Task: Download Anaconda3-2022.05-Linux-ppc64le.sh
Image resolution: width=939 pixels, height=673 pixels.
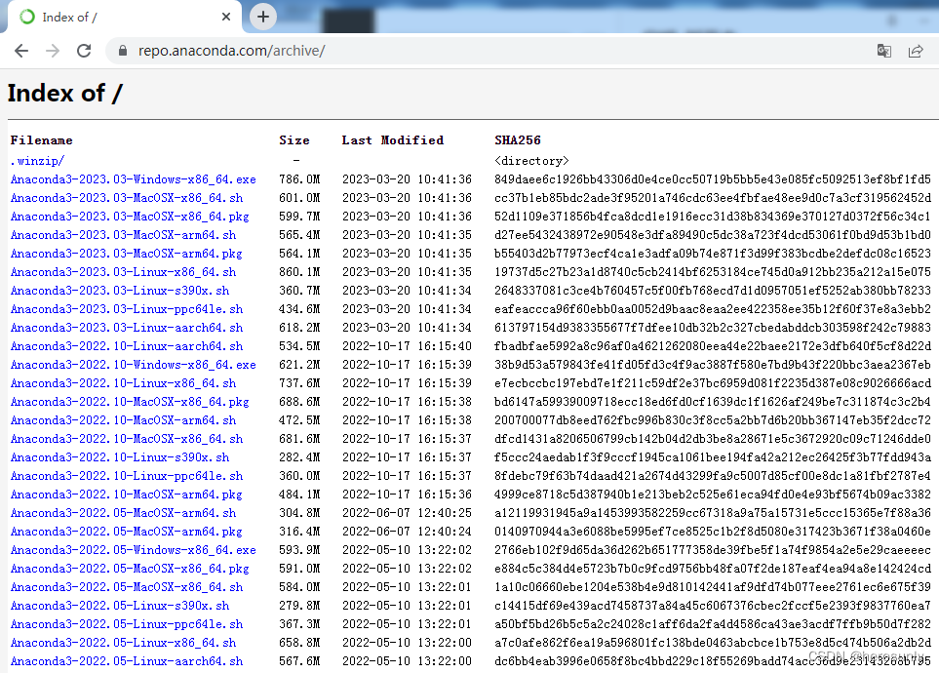Action: 127,624
